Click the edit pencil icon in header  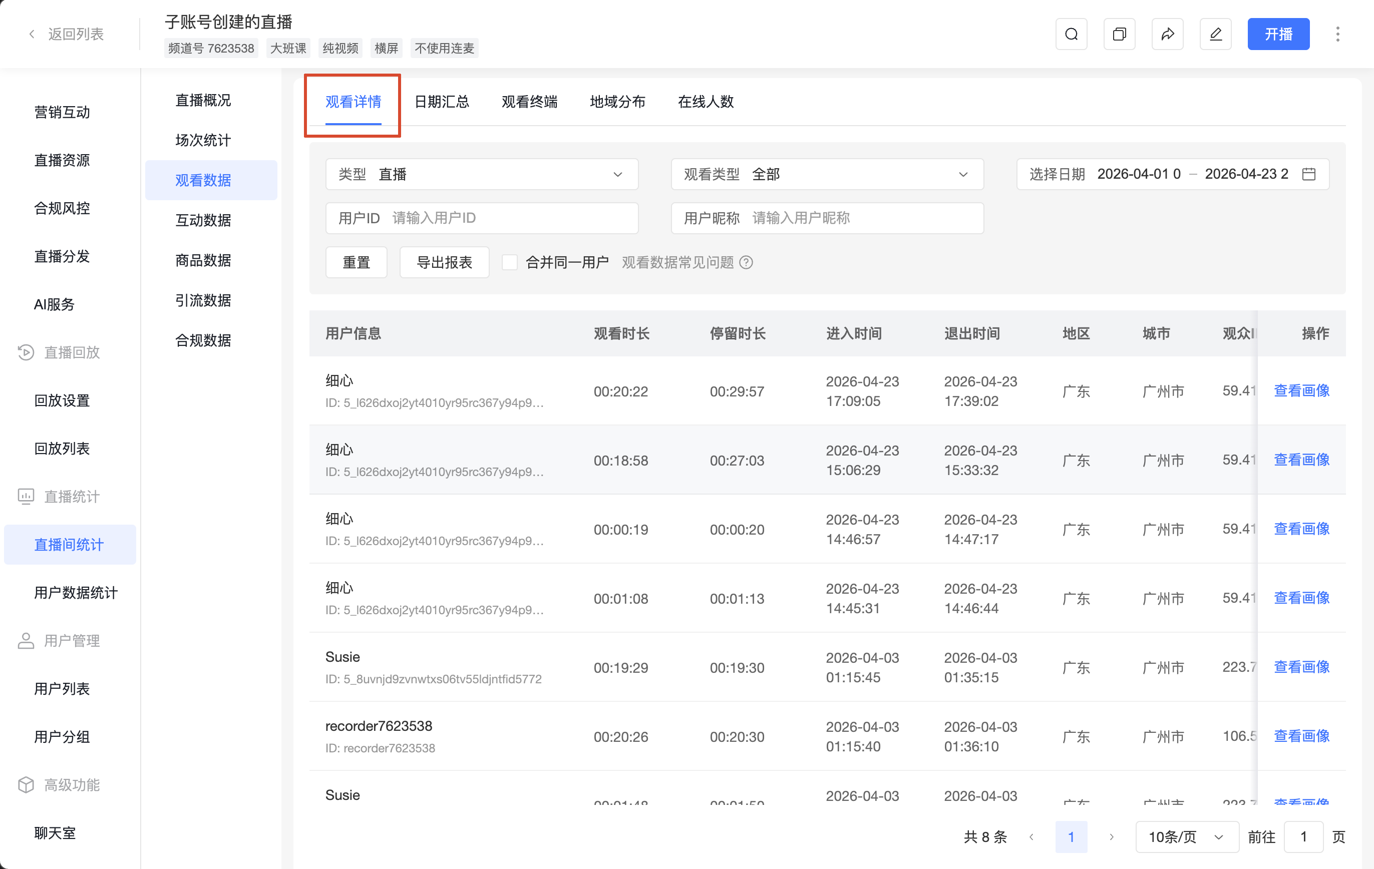1215,34
